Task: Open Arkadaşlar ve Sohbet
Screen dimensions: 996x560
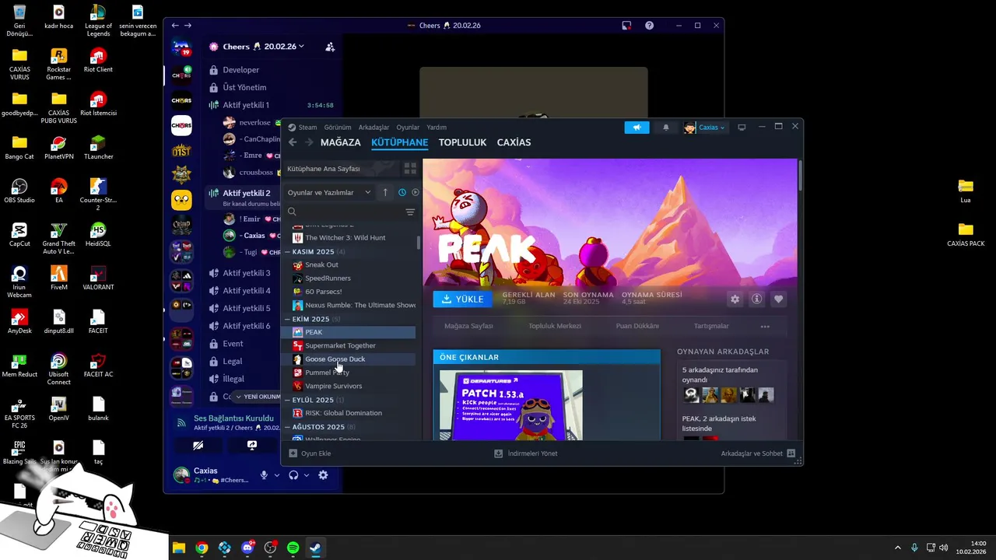Action: pos(758,453)
